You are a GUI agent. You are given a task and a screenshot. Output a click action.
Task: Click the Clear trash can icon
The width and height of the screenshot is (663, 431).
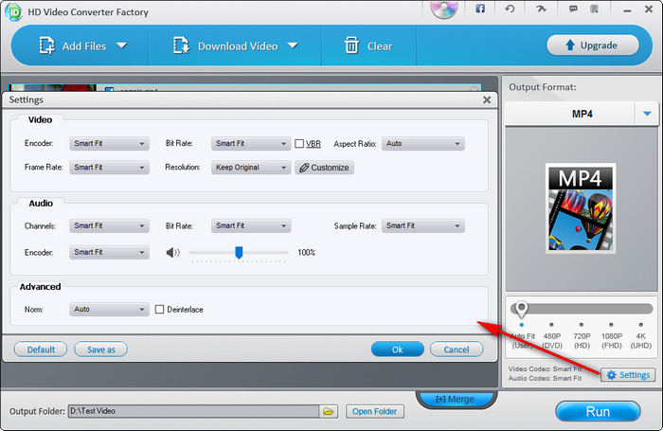pyautogui.click(x=351, y=45)
